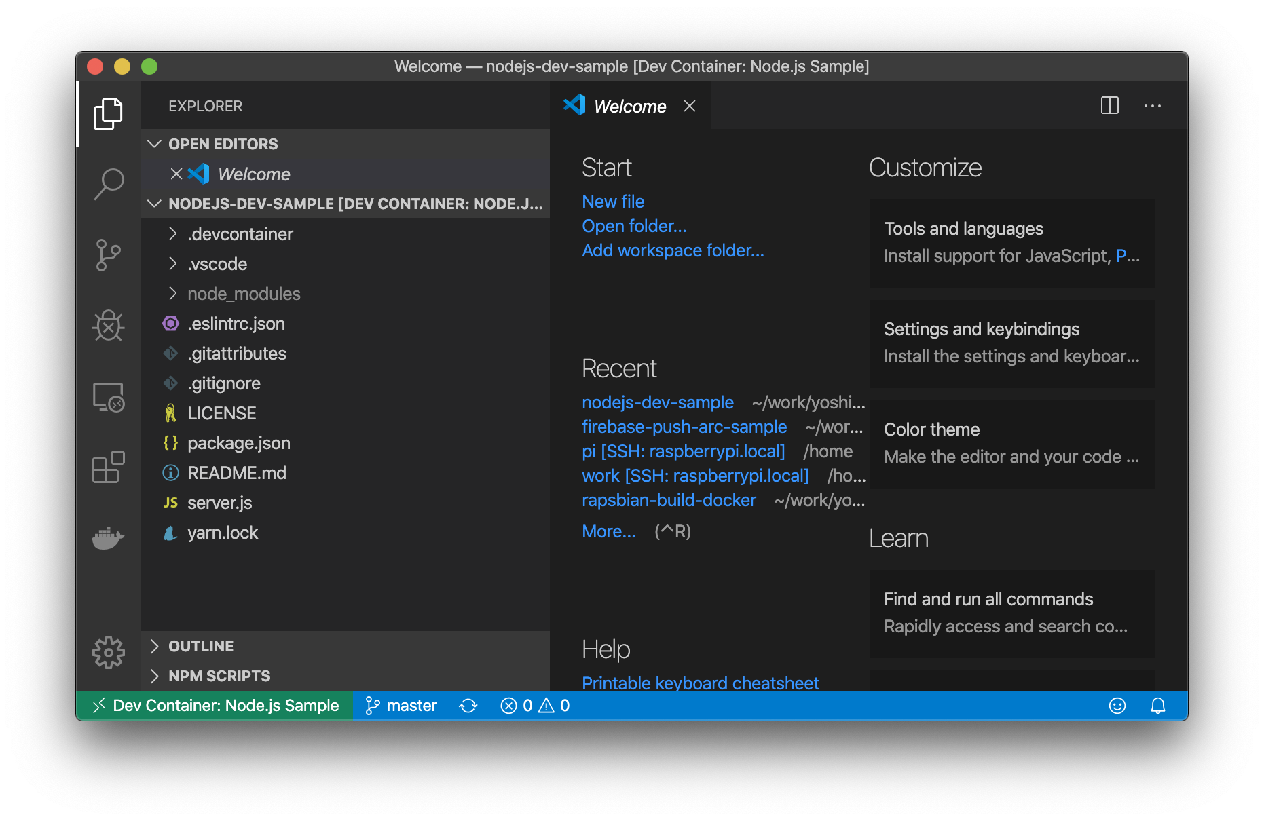Screen dimensions: 1264x821
Task: Select Welcome entry in Open Editors
Action: pos(346,174)
